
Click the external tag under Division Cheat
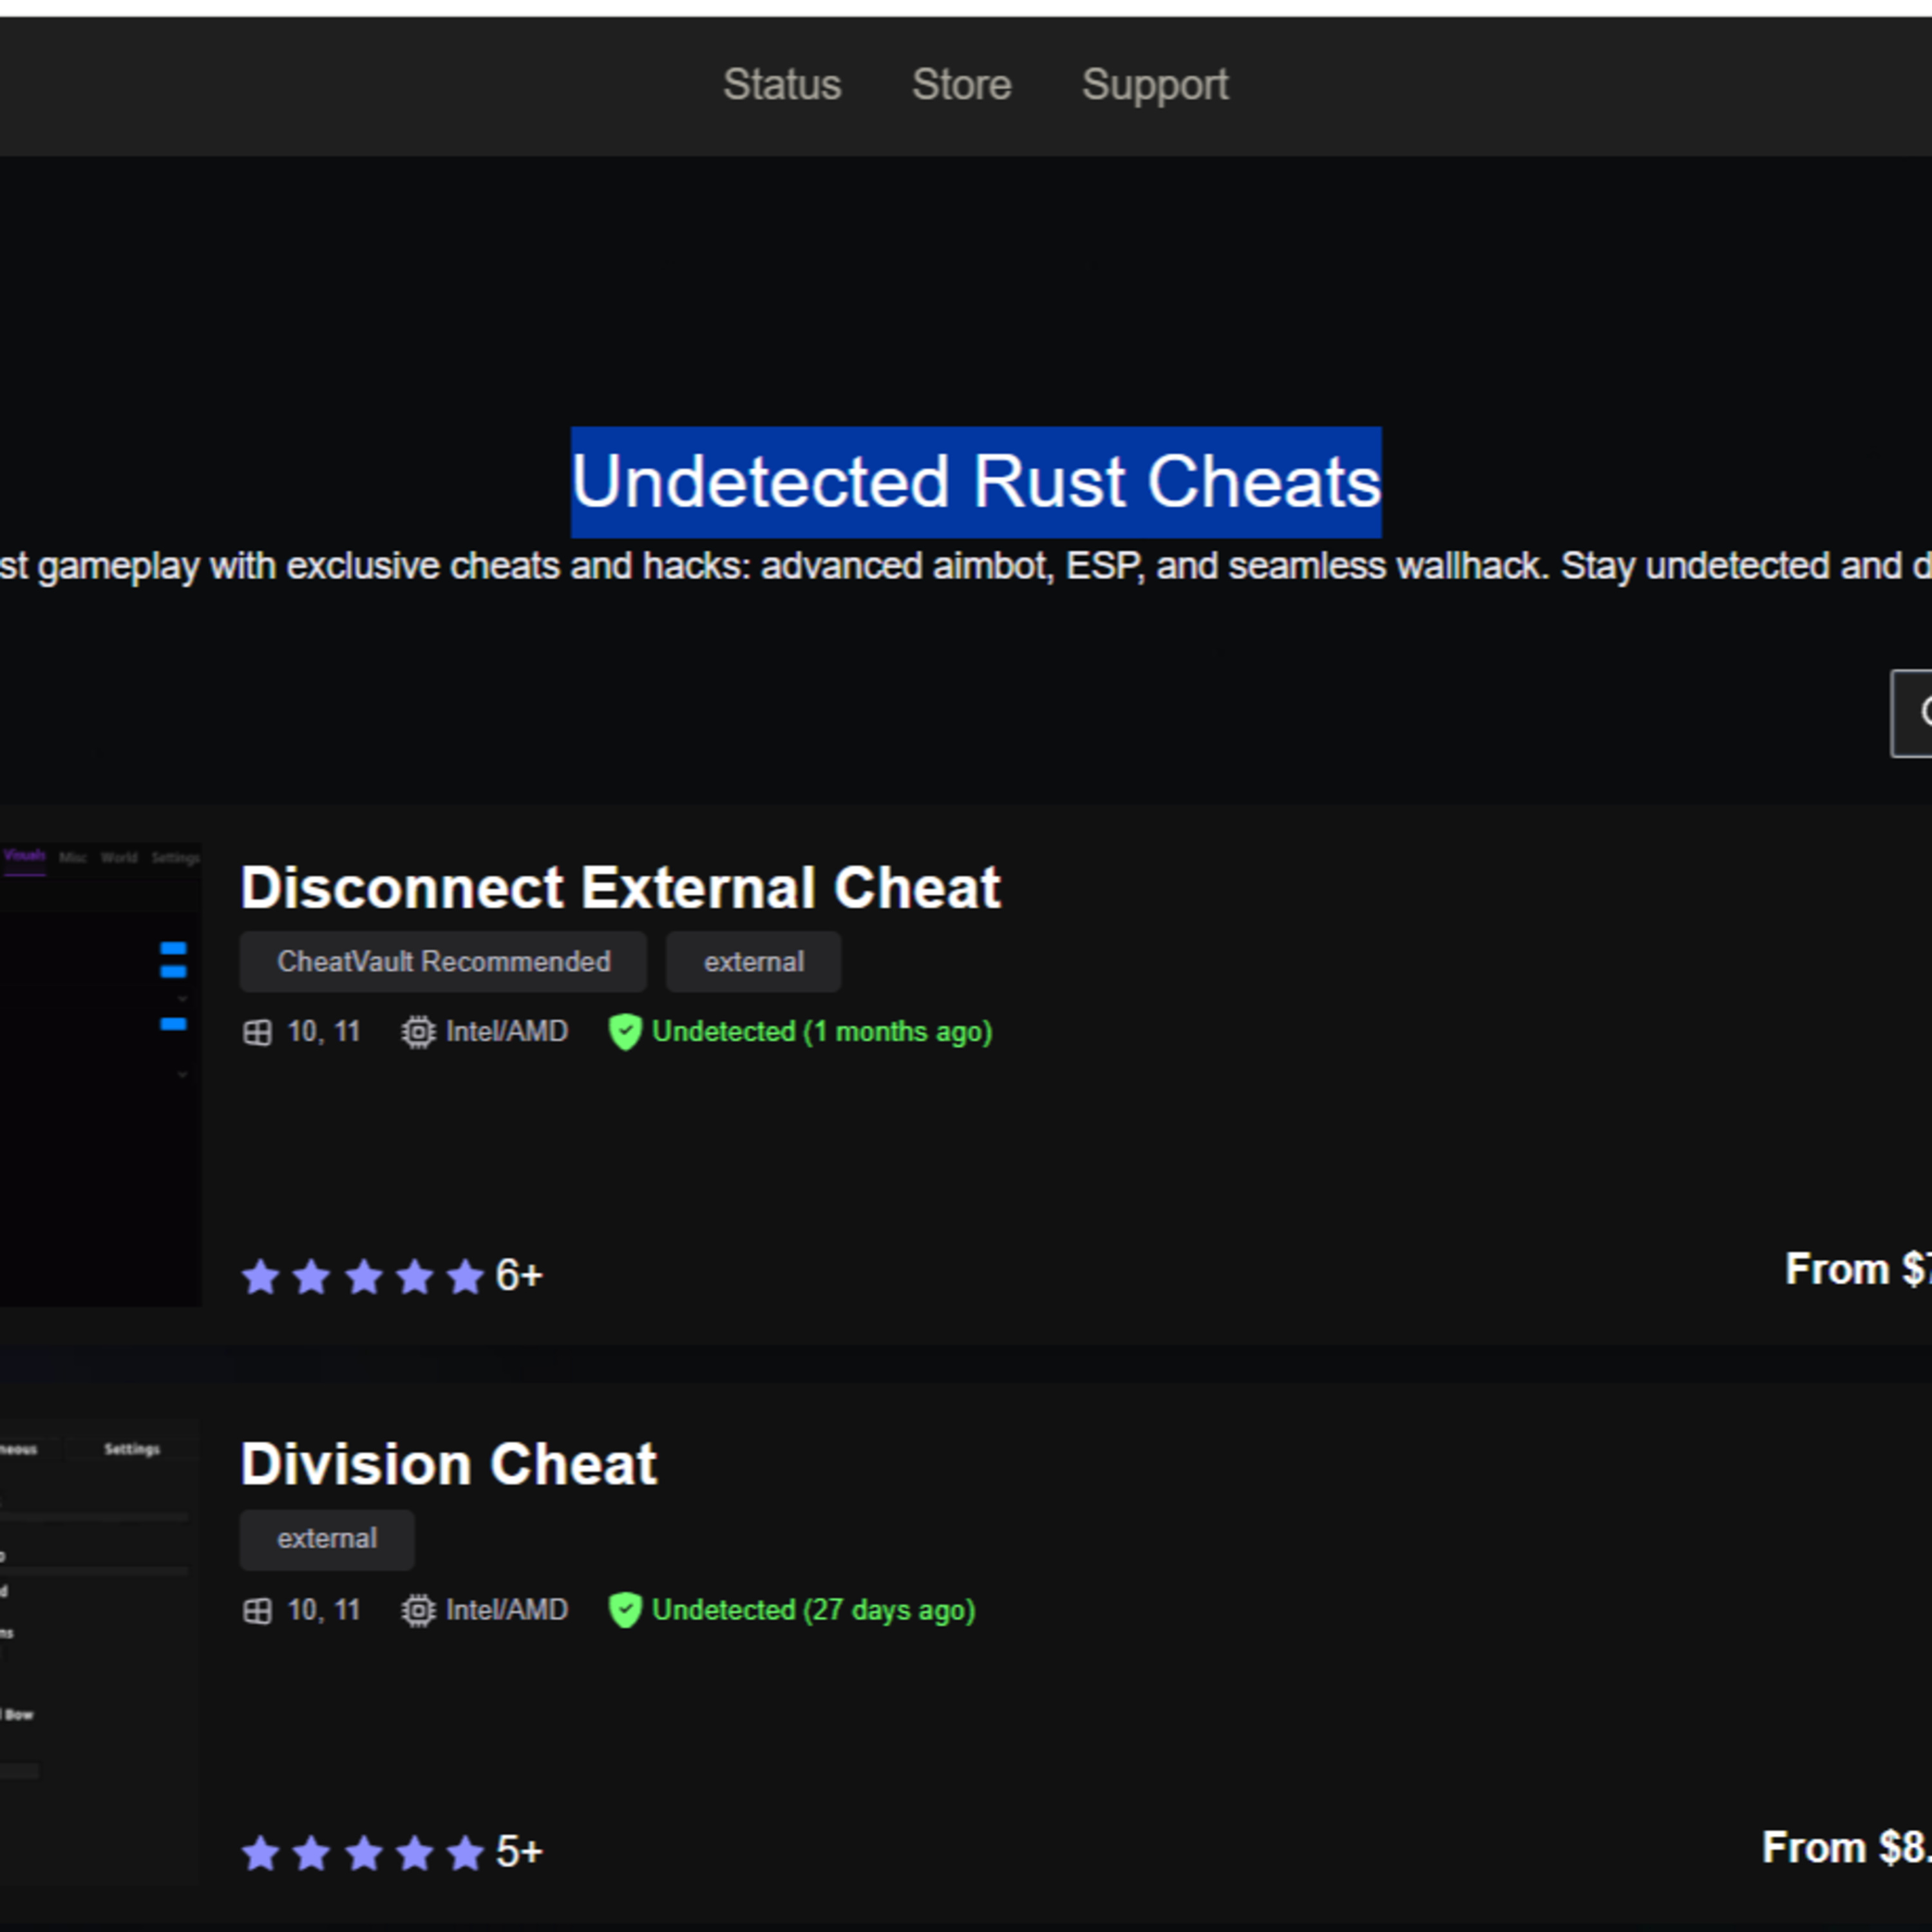pyautogui.click(x=327, y=1539)
